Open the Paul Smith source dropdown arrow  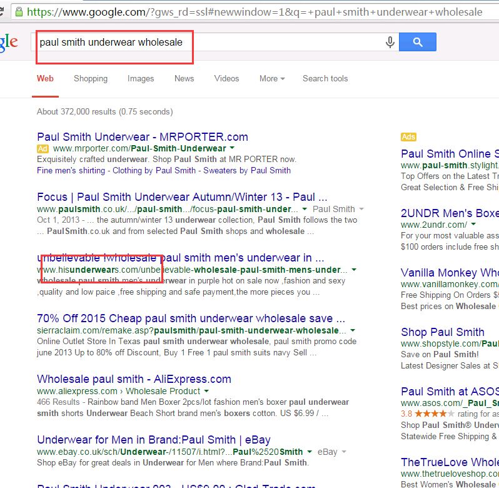tap(361, 209)
